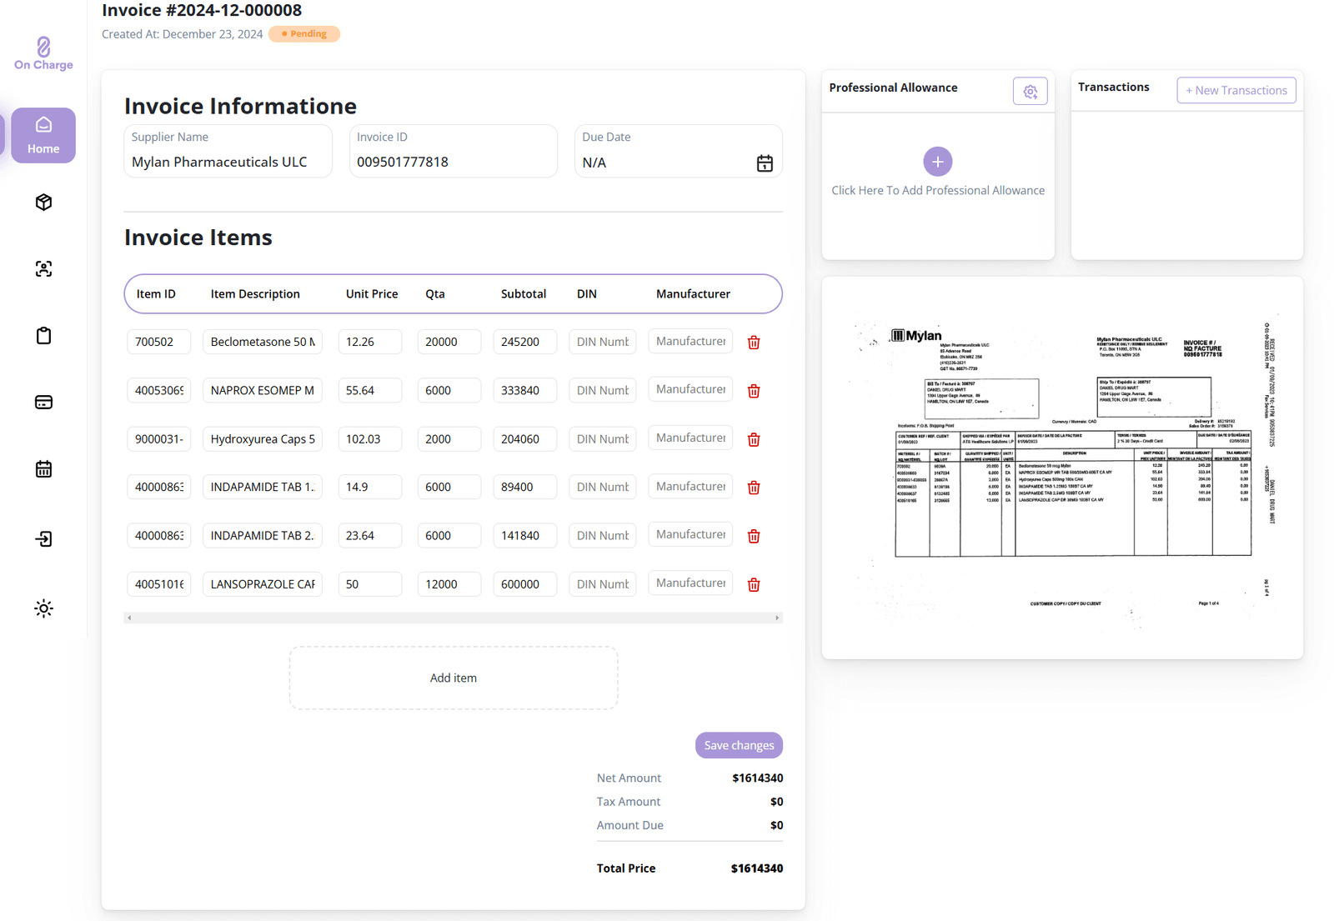Open the clipboard sidebar icon

[43, 335]
